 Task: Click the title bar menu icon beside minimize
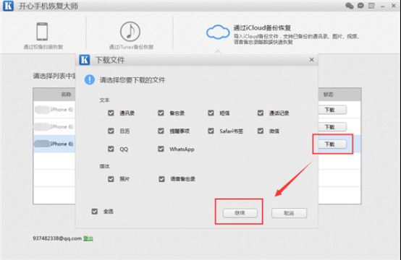371,6
